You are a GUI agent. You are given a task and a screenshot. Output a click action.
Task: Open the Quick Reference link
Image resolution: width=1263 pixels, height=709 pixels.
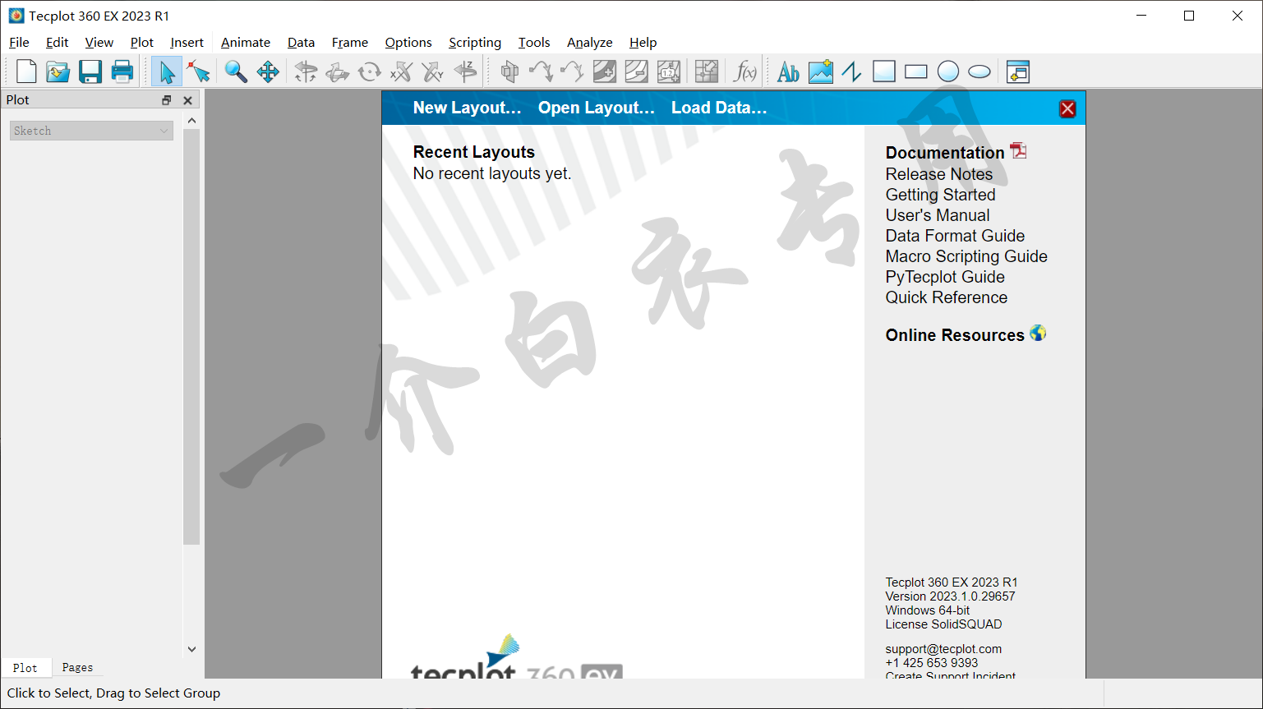(947, 297)
